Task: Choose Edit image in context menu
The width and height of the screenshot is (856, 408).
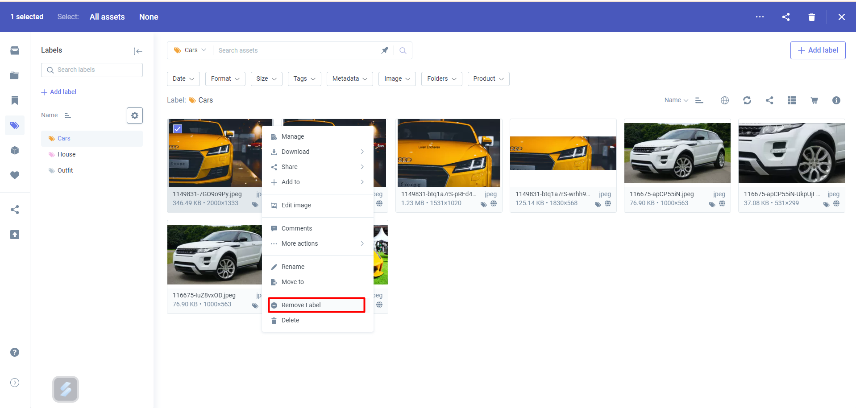Action: (296, 205)
